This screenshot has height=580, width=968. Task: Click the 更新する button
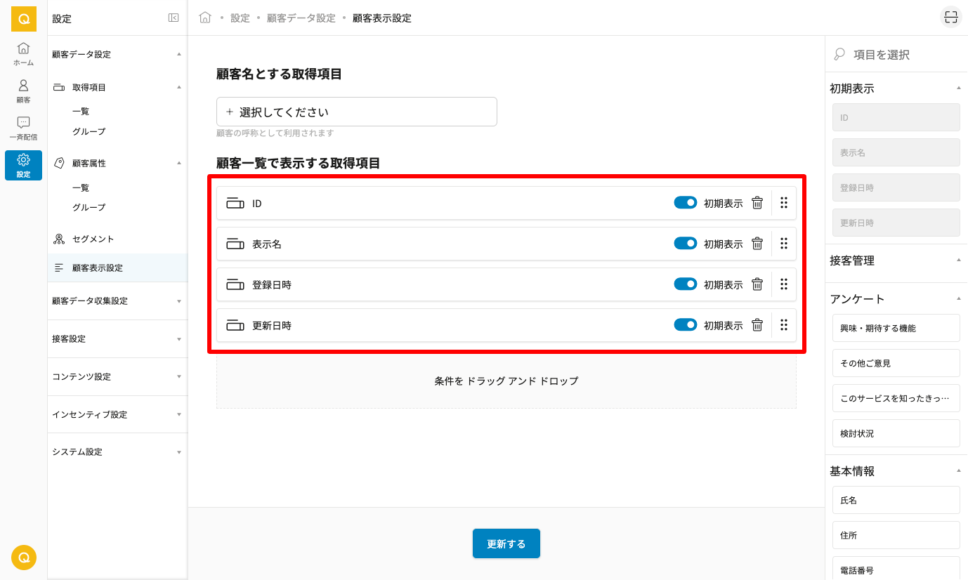pos(506,543)
